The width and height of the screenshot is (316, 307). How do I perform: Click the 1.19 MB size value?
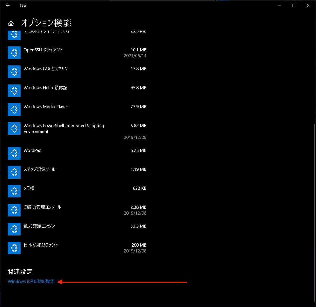138,169
